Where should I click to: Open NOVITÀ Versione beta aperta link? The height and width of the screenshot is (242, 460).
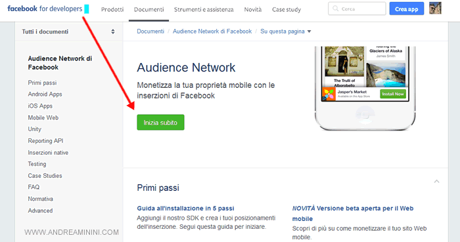point(353,213)
